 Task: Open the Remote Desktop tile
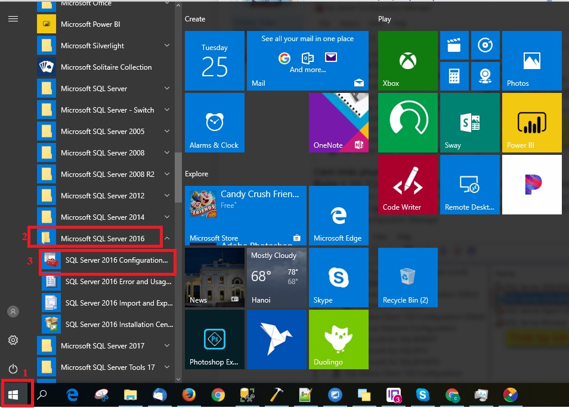click(x=469, y=185)
